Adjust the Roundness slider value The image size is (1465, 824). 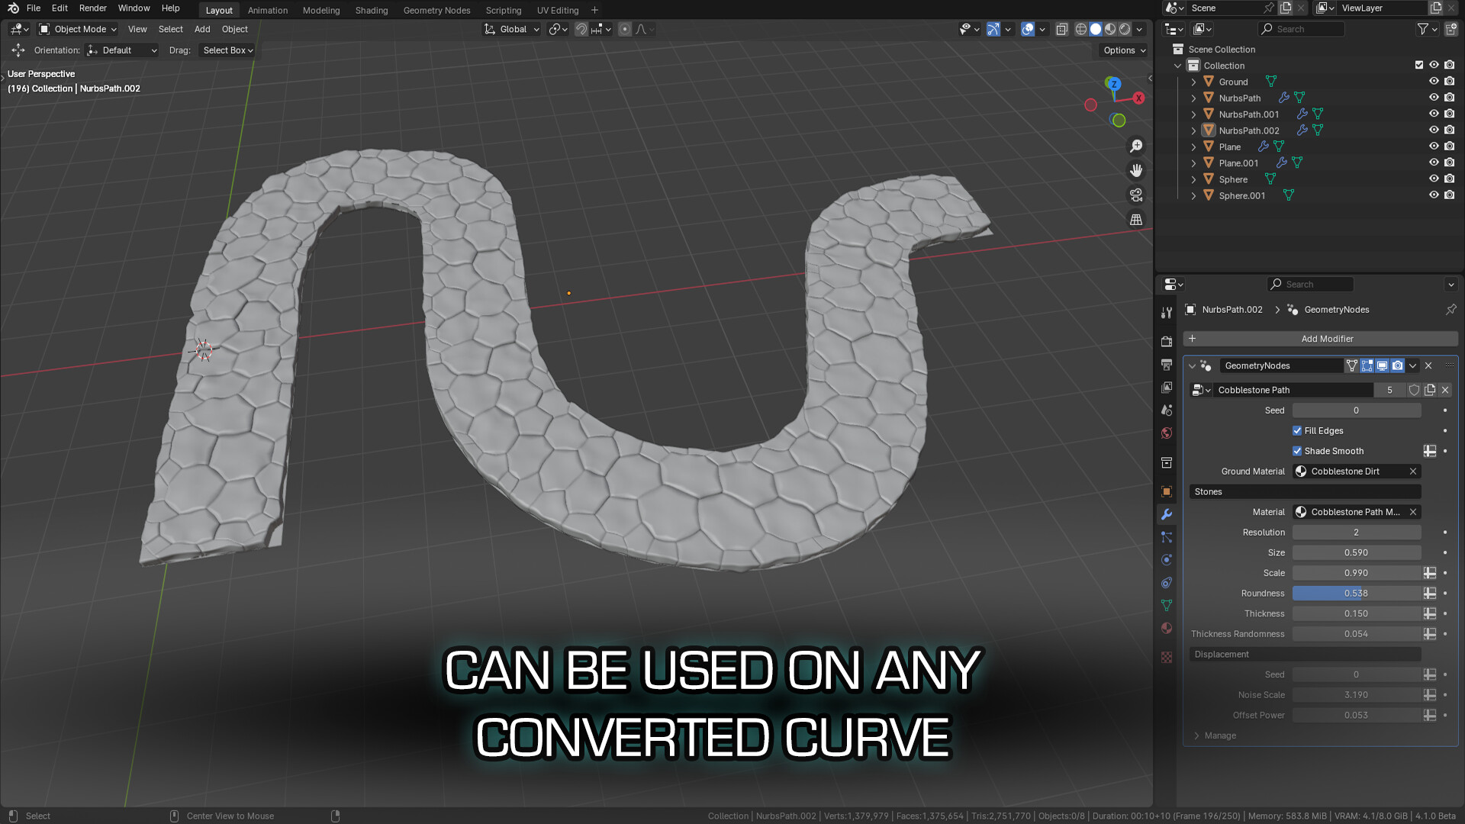coord(1357,593)
